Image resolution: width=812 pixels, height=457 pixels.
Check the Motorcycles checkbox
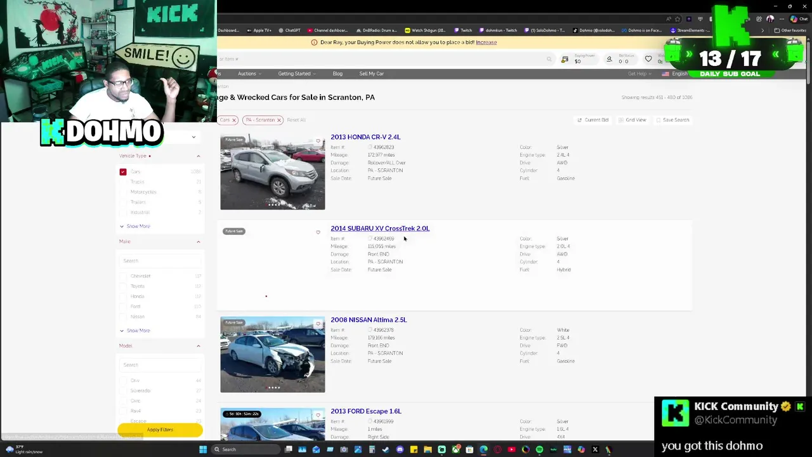pos(123,192)
